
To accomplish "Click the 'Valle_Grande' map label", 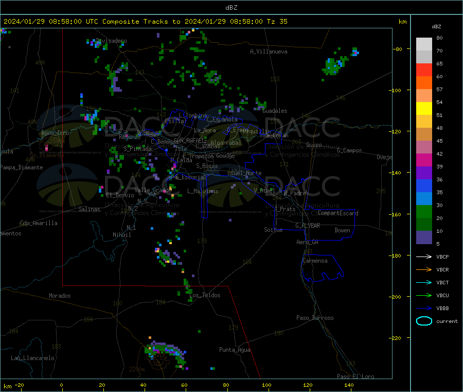I will pyautogui.click(x=153, y=190).
